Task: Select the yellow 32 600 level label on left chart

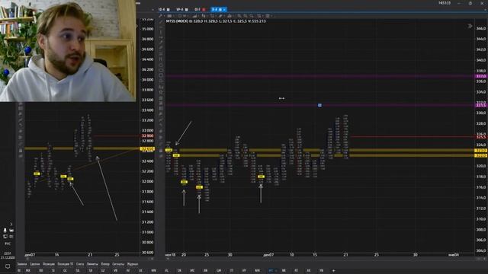Action: (147, 149)
